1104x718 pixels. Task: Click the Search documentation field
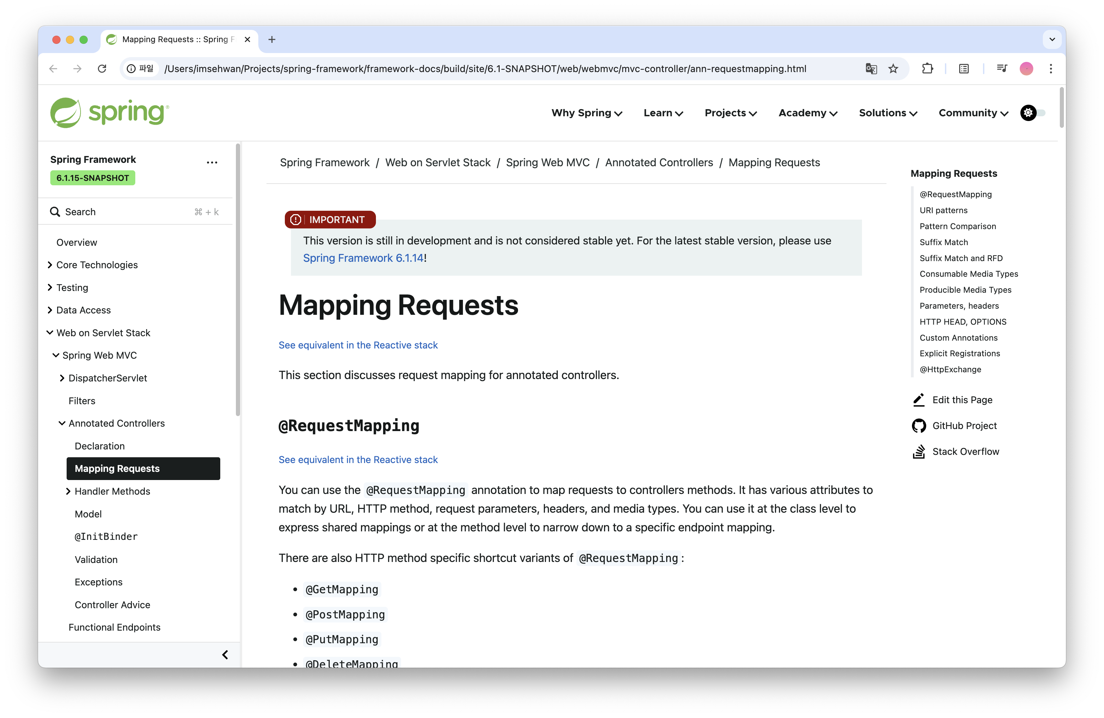tap(135, 212)
